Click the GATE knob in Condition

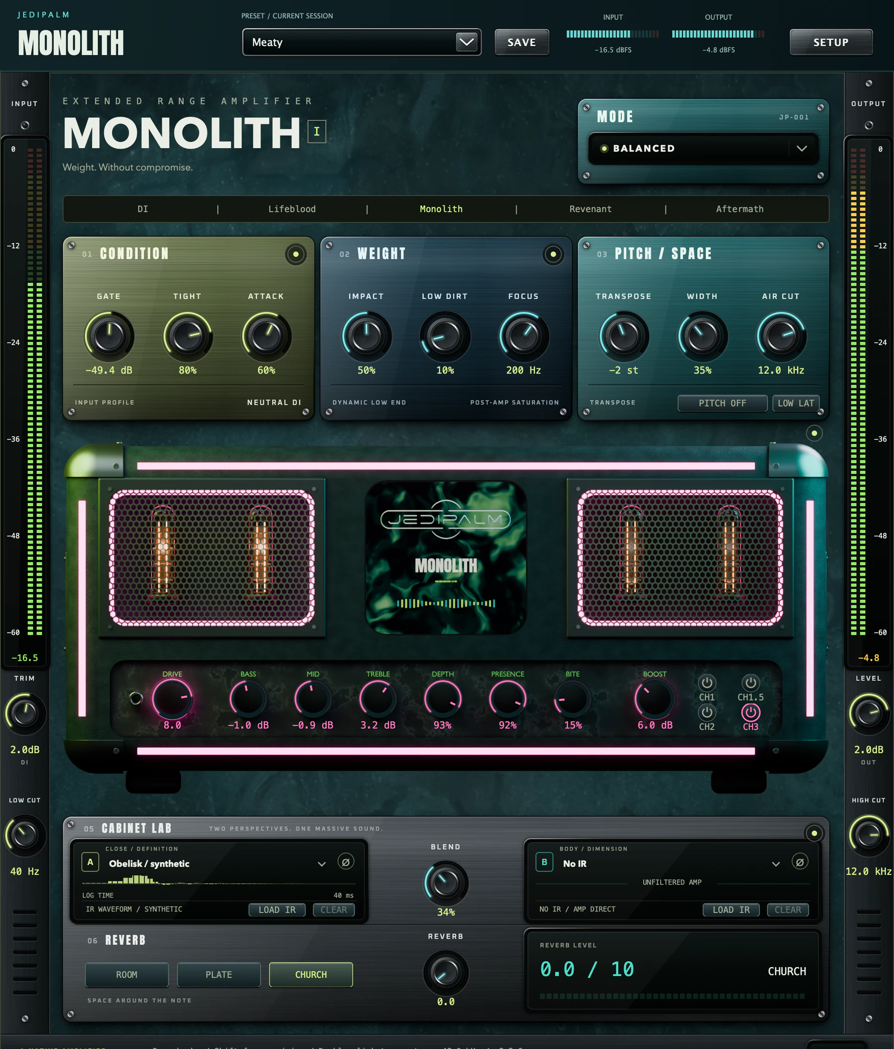click(109, 336)
